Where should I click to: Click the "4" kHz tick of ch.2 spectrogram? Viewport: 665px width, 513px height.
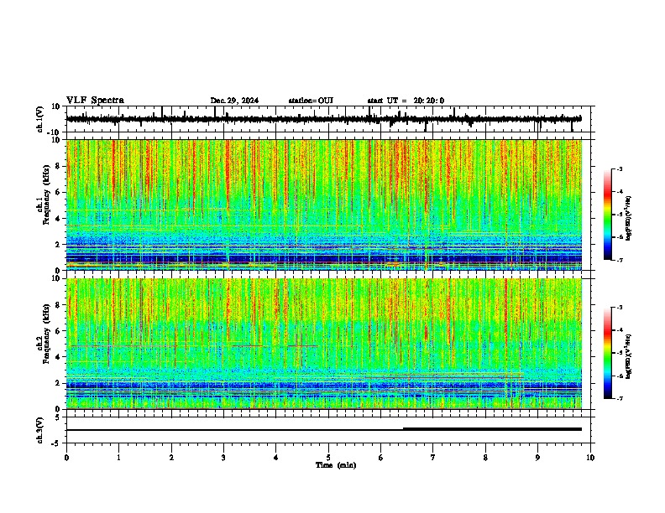click(59, 357)
